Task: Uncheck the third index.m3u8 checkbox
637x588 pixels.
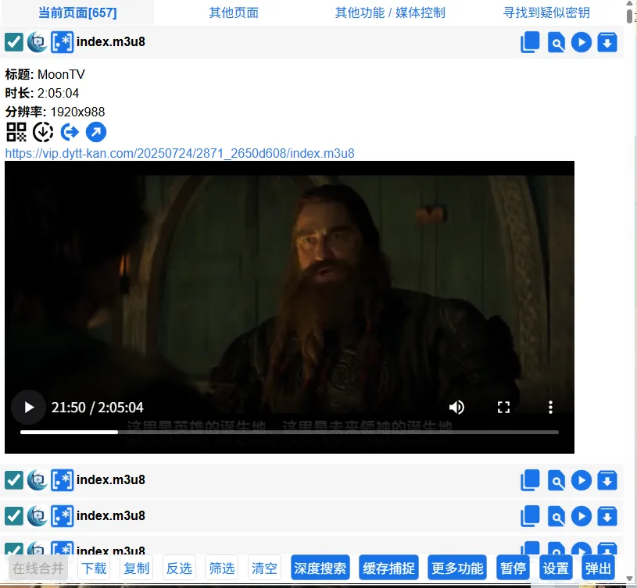Action: (14, 515)
